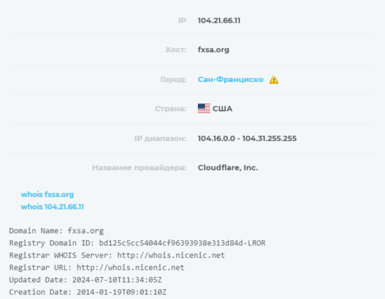385x299 pixels.
Task: Open the Сан-Франциско city link
Action: coord(230,79)
